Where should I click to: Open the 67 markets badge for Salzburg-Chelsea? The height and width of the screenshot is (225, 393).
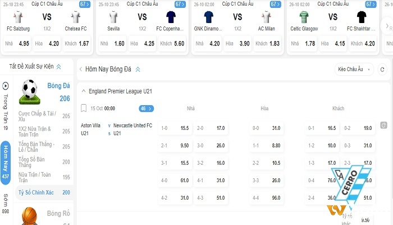[x=85, y=4]
